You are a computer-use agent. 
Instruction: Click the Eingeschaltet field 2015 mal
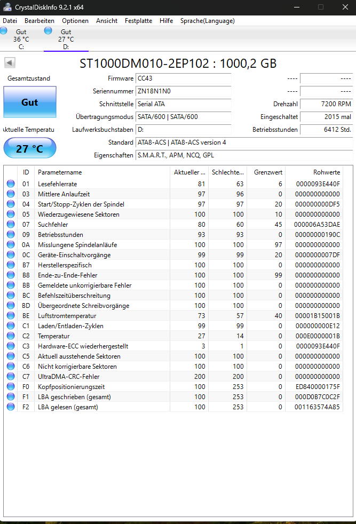[x=326, y=117]
